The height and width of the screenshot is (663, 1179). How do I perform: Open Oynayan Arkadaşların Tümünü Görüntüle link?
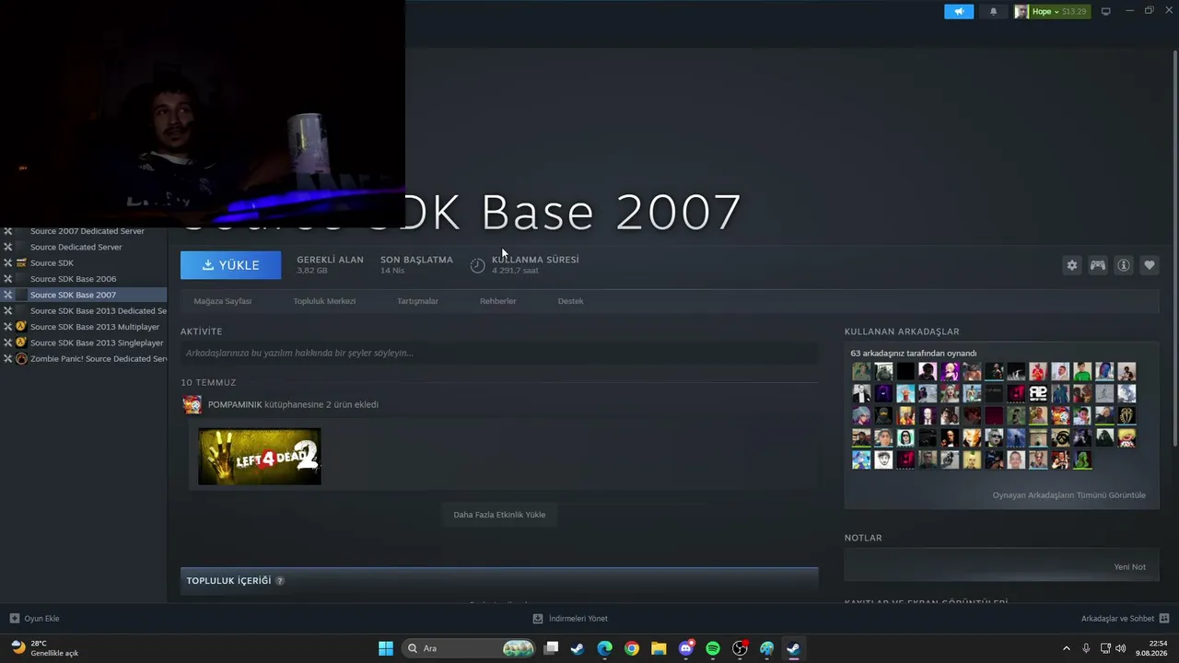pos(1068,495)
